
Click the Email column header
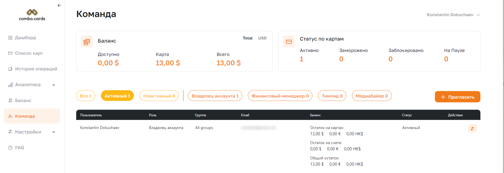[x=245, y=115]
